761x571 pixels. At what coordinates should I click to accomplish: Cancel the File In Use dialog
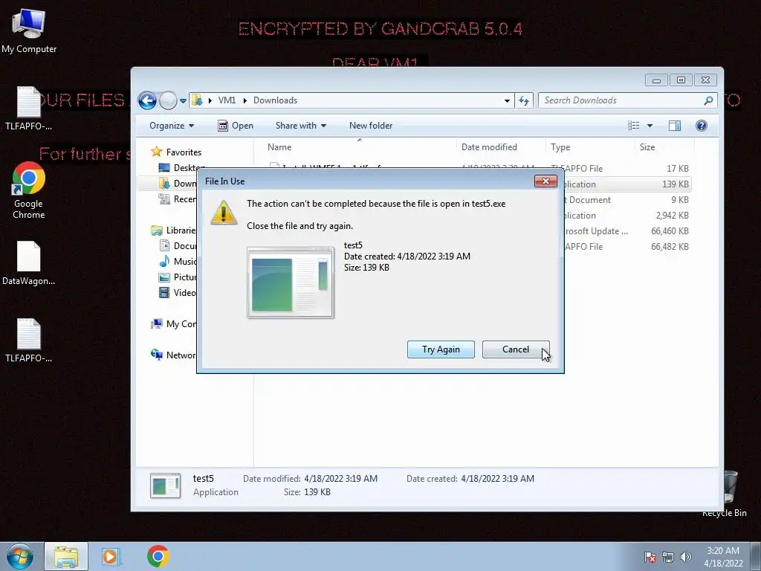pyautogui.click(x=516, y=349)
